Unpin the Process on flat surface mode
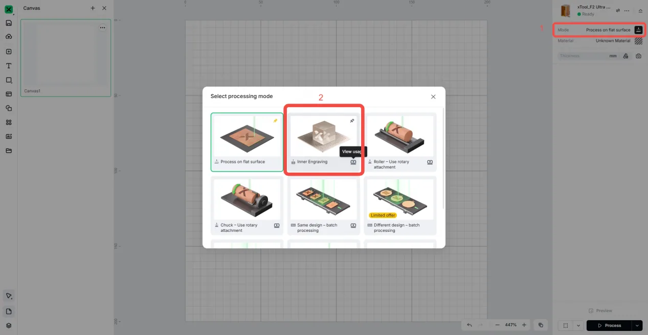The height and width of the screenshot is (335, 648). pos(275,121)
